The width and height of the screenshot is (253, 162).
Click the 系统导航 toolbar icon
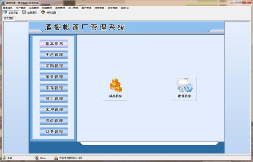pos(5,12)
